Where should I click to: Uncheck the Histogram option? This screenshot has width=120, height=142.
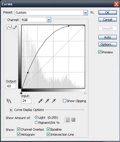[19, 134]
